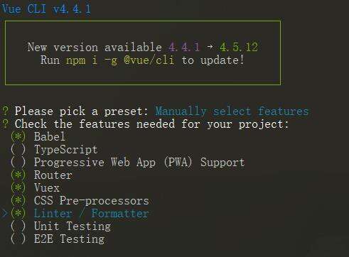Click the new version number 4.5.12
This screenshot has height=257, width=349.
239,47
